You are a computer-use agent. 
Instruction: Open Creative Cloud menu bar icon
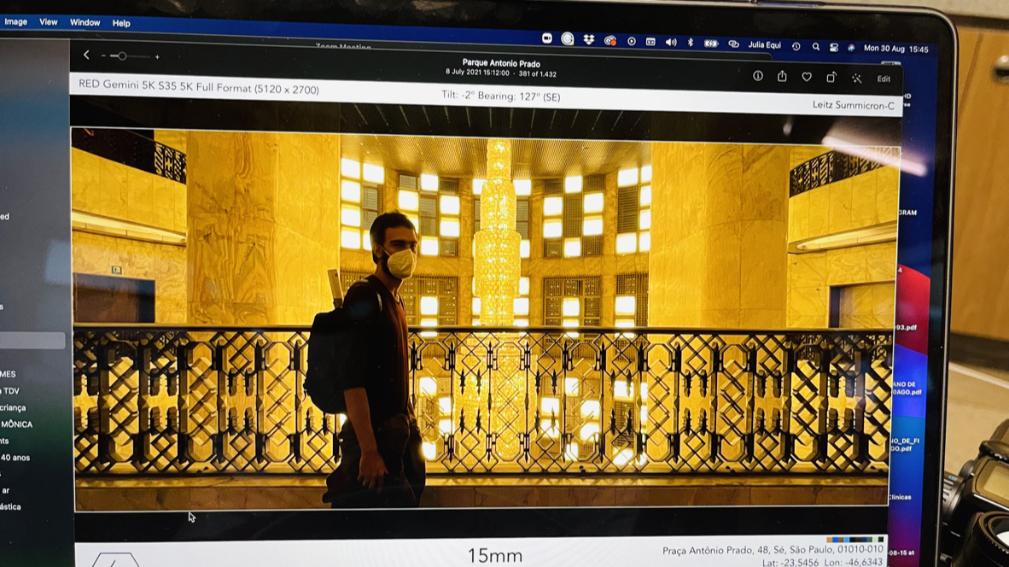pos(610,40)
